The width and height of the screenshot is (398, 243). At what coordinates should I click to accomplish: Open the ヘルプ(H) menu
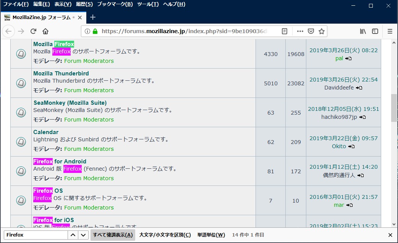(x=174, y=4)
